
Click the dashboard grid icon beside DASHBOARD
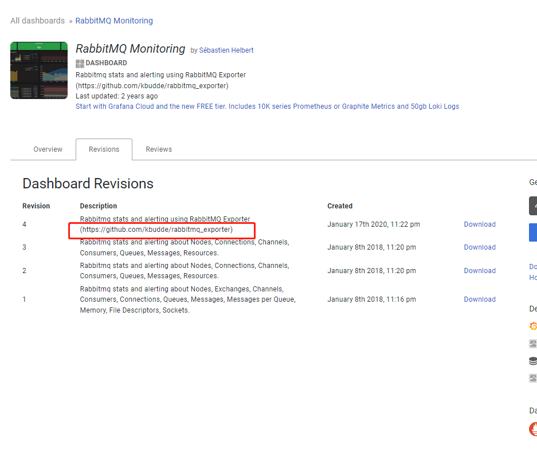[80, 64]
